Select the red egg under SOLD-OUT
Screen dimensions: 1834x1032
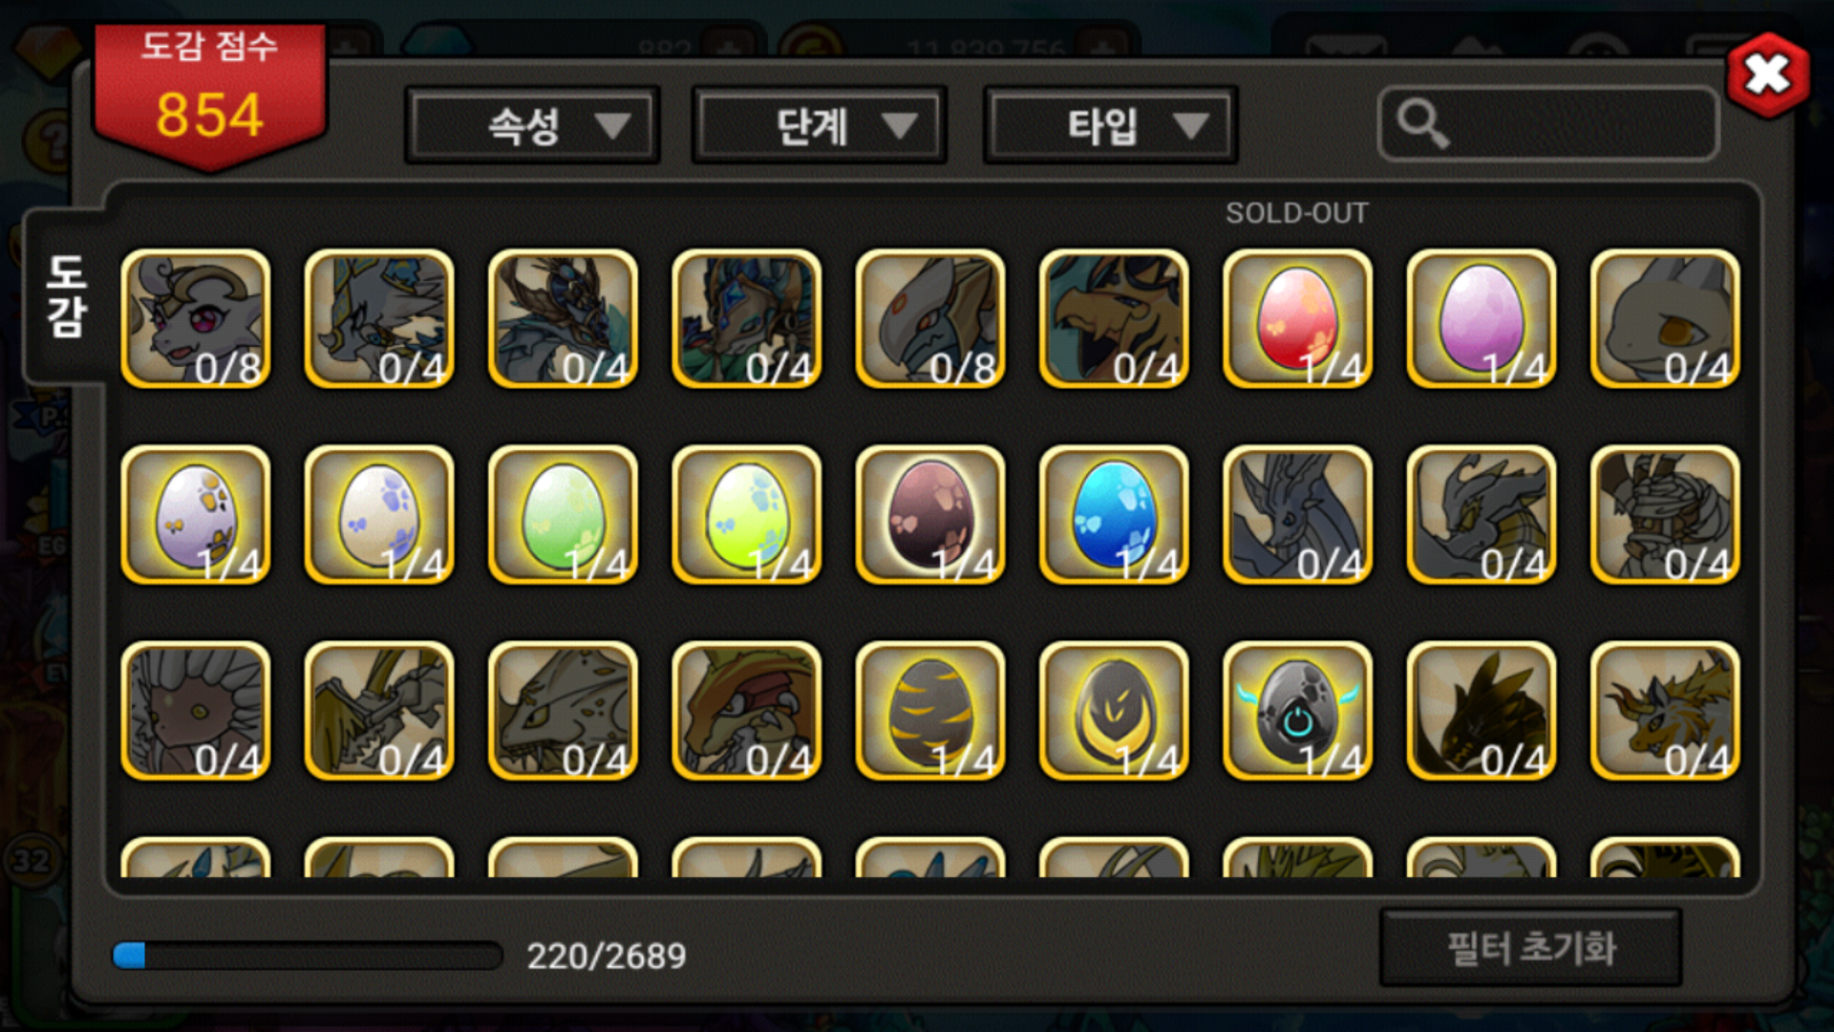pyautogui.click(x=1297, y=319)
